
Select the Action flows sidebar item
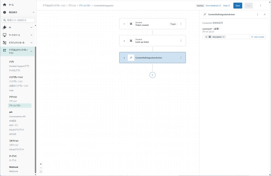tap(20, 106)
